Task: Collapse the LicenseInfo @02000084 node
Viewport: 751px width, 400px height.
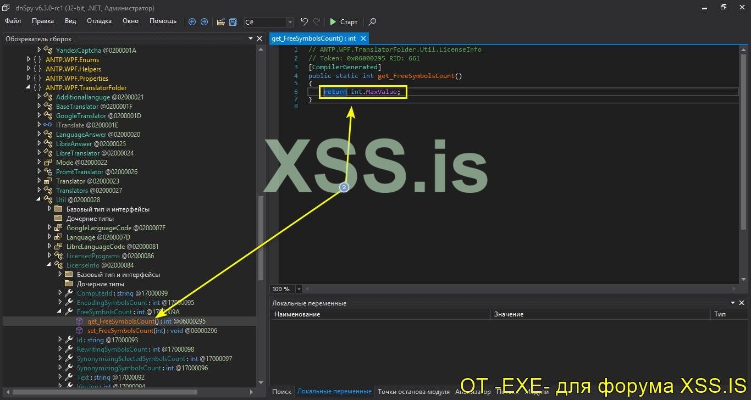Action: [x=49, y=265]
